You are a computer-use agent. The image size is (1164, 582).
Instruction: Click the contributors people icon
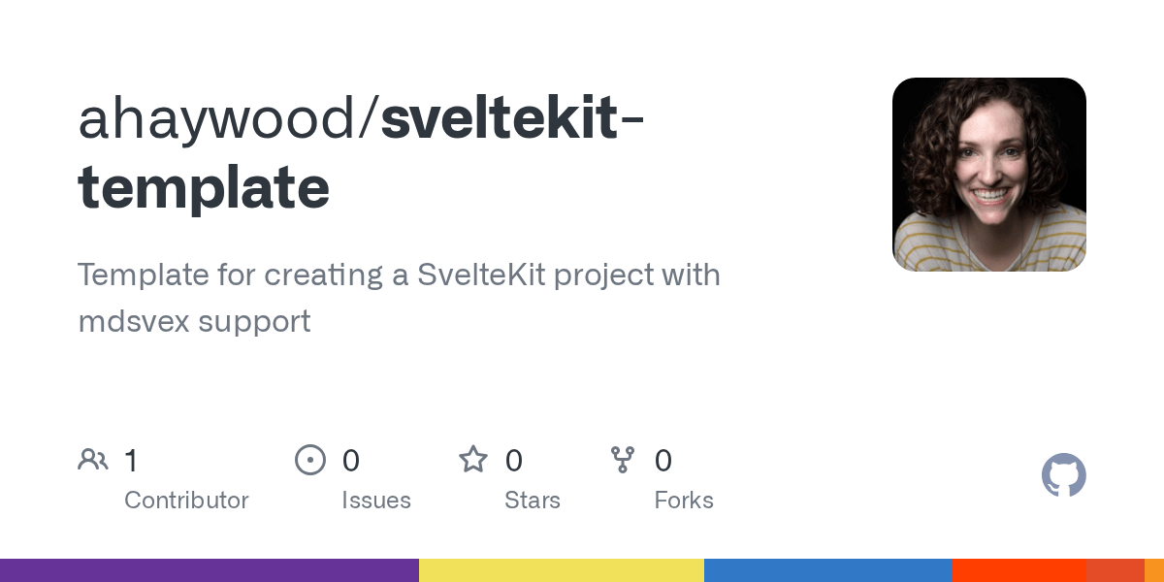coord(93,460)
